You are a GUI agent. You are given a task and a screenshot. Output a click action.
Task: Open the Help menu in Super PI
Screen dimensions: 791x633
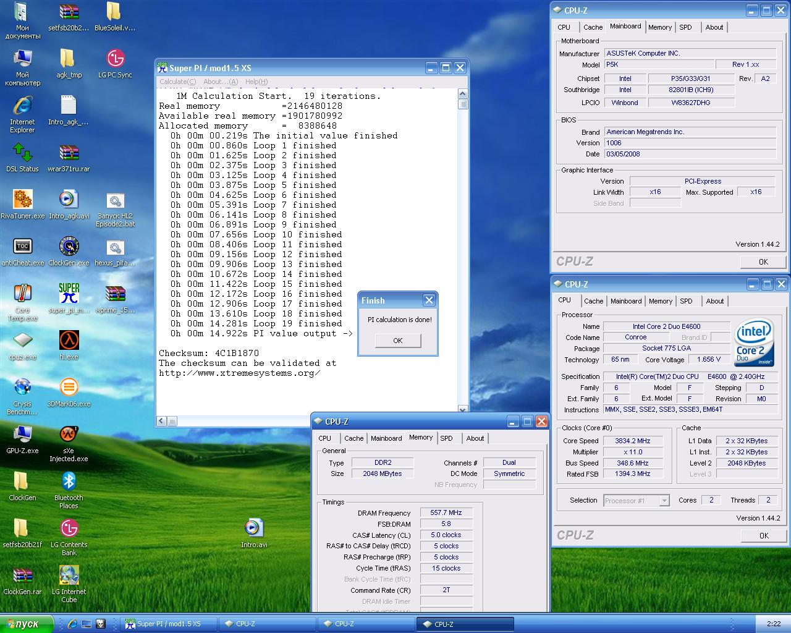coord(256,82)
